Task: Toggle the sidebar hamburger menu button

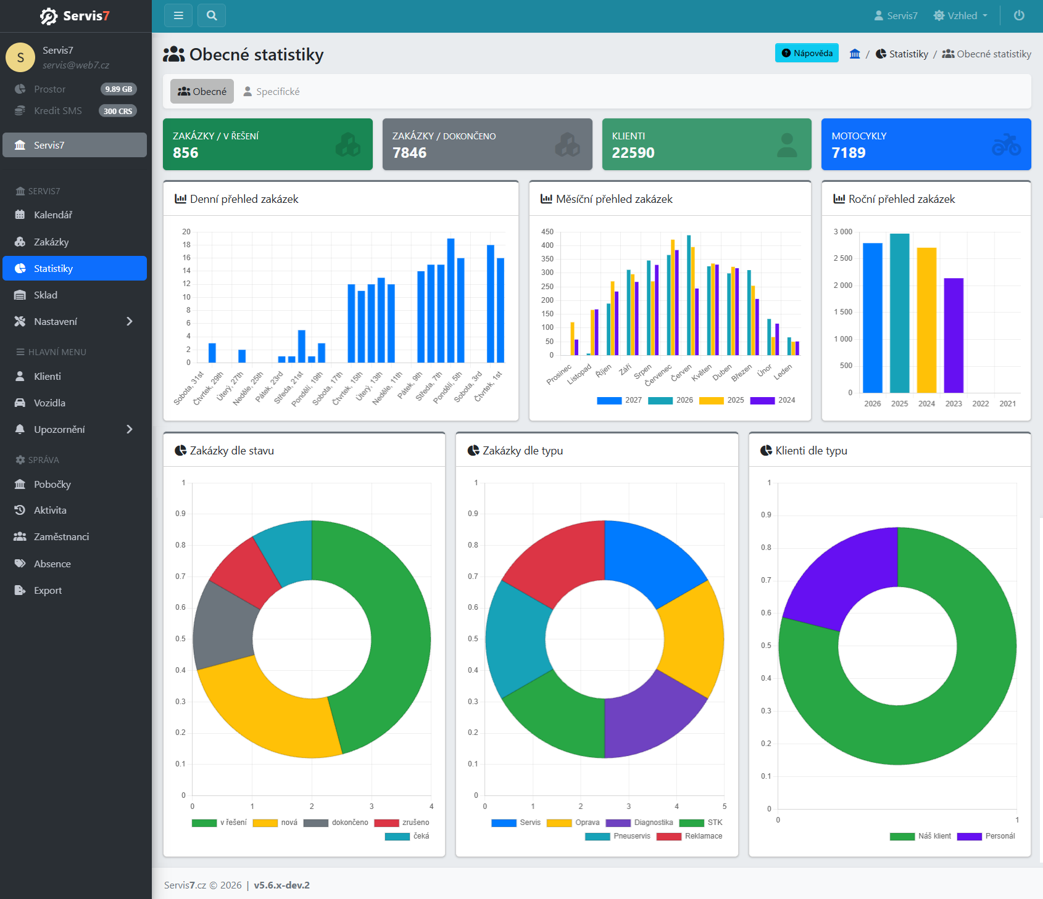Action: click(178, 15)
